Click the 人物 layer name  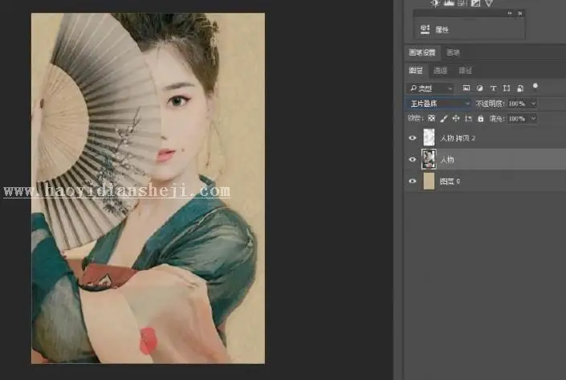pyautogui.click(x=447, y=160)
